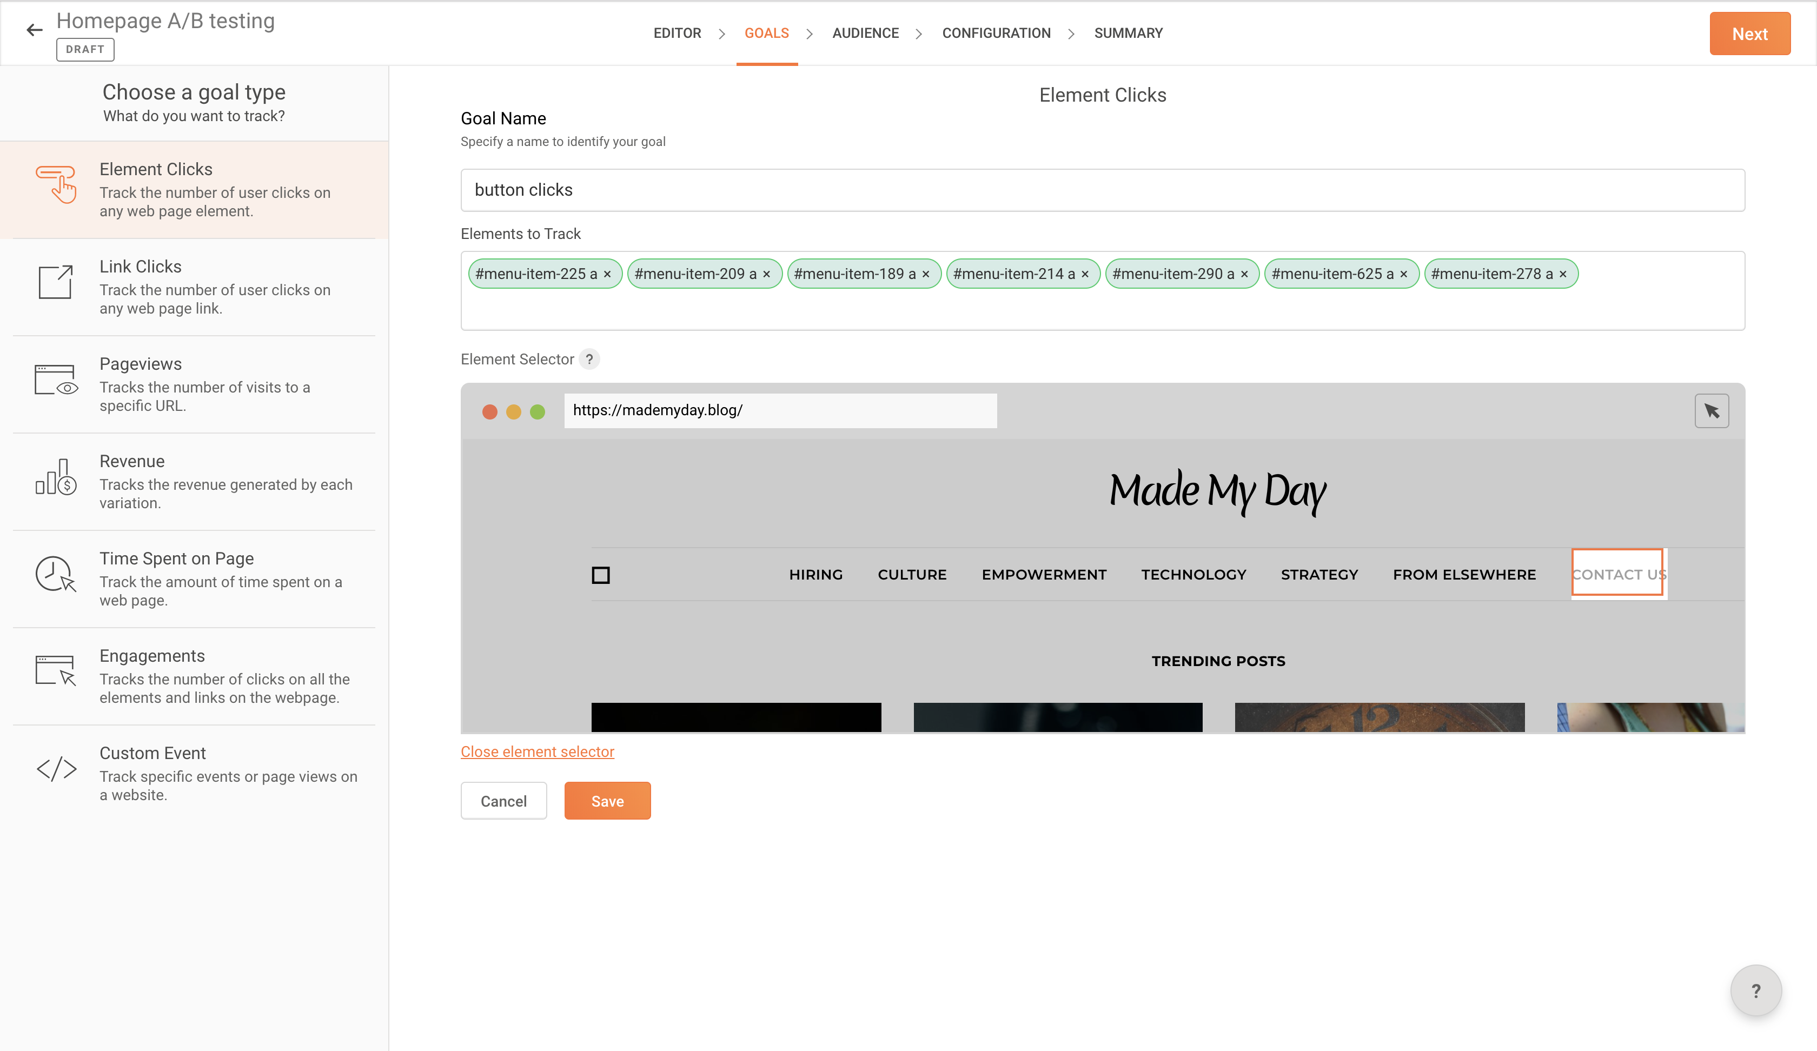1817x1051 pixels.
Task: Go to the Audience step tab
Action: pyautogui.click(x=865, y=33)
